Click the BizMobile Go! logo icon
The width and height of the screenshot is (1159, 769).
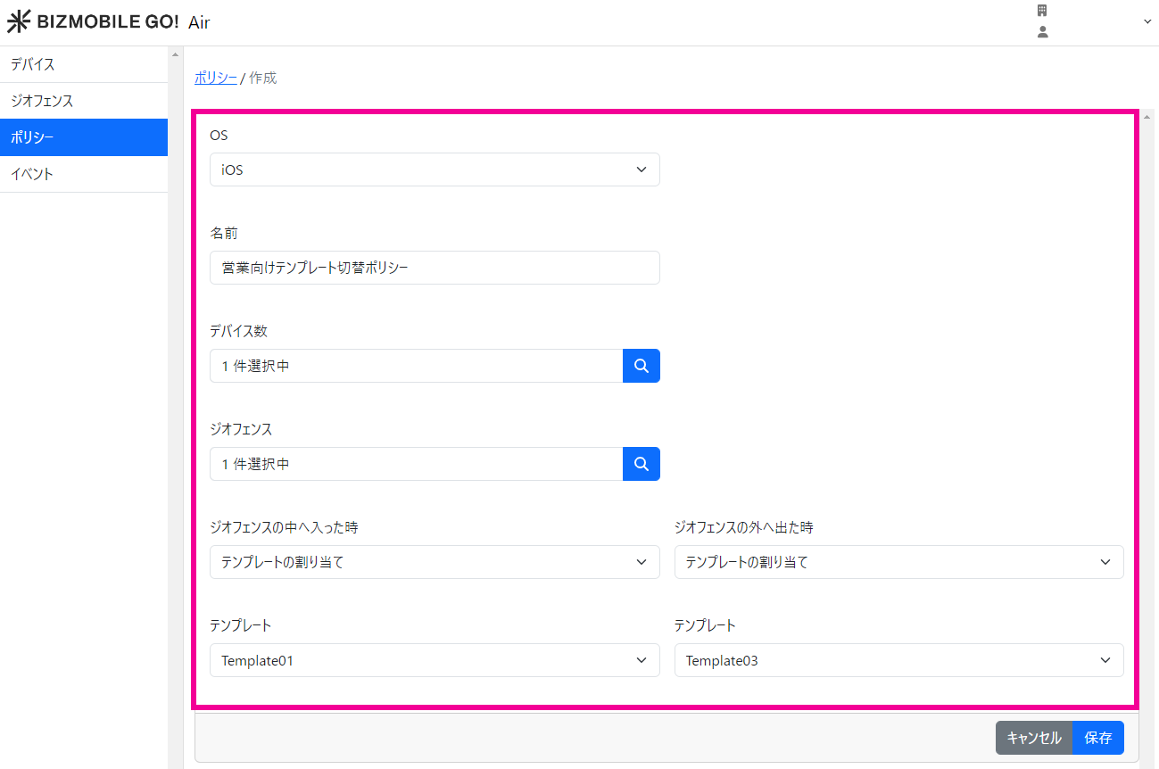click(x=19, y=21)
